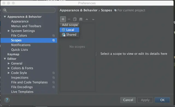This screenshot has height=107, width=175.
Task: Click the plus Add scope button
Action: coord(63,19)
